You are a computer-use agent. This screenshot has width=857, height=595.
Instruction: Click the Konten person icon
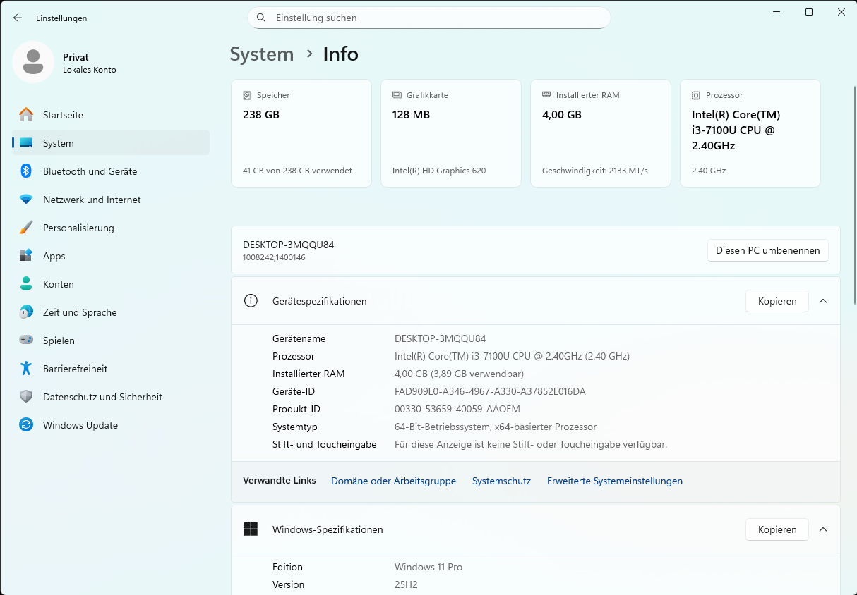26,284
